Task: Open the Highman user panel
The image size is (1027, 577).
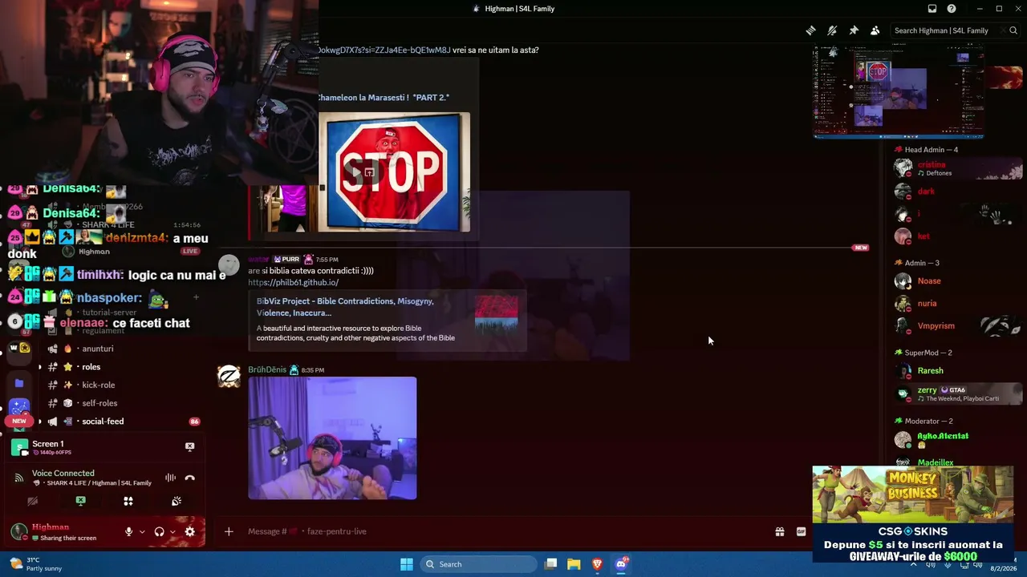Action: point(63,531)
